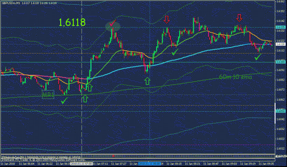Click the 11 Jan 07:11 time label
The width and height of the screenshot is (287, 167).
click(100, 164)
